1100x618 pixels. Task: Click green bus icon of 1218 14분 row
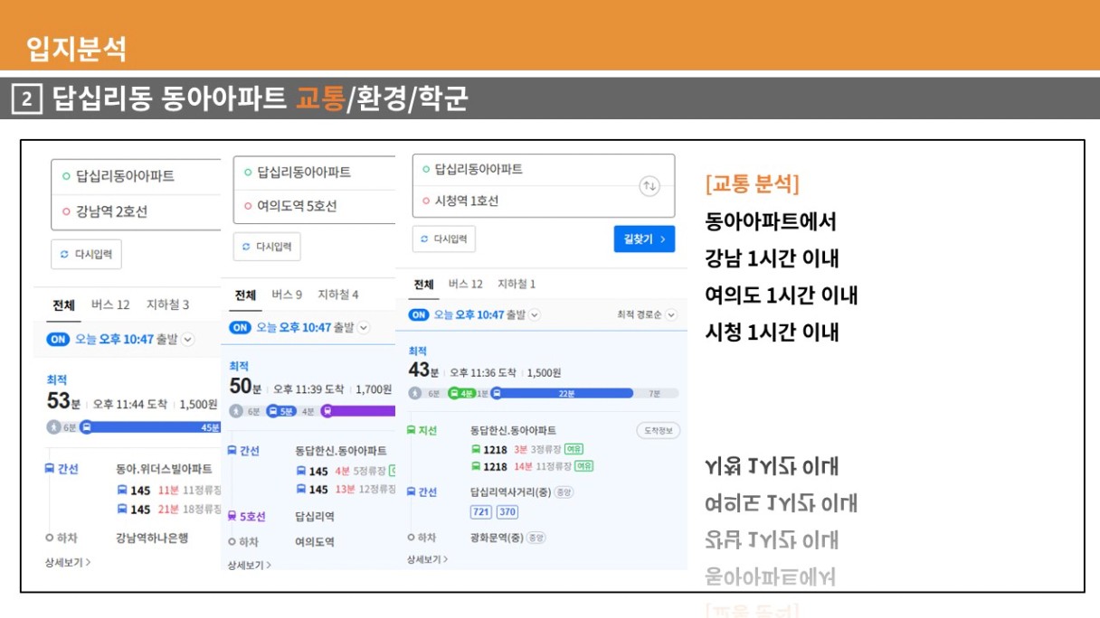476,466
